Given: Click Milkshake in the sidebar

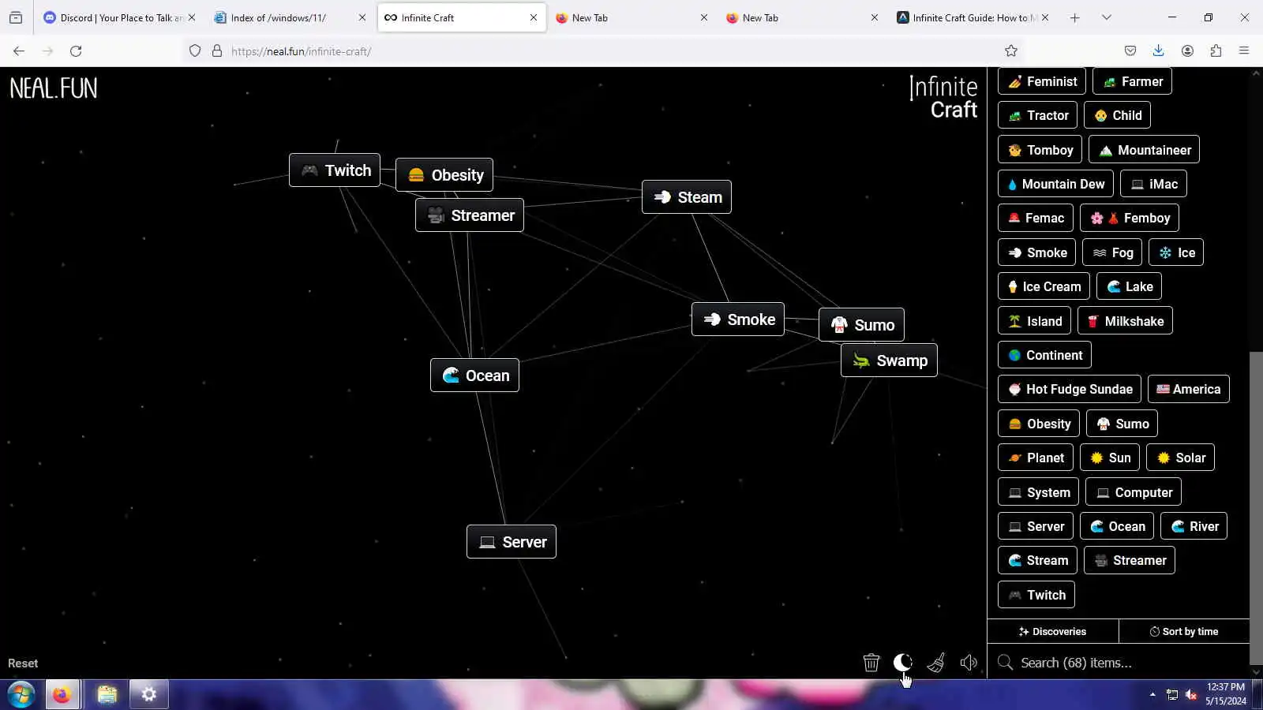Looking at the screenshot, I should (x=1125, y=321).
